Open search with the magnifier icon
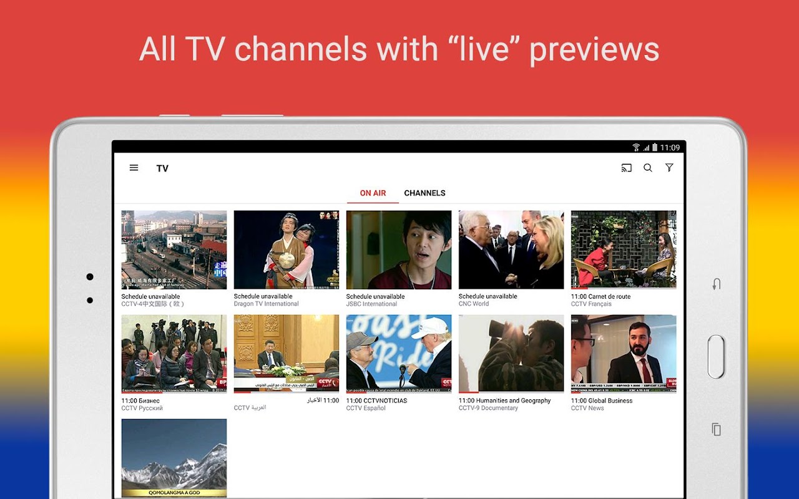Screen dimensions: 799x499 tap(648, 168)
